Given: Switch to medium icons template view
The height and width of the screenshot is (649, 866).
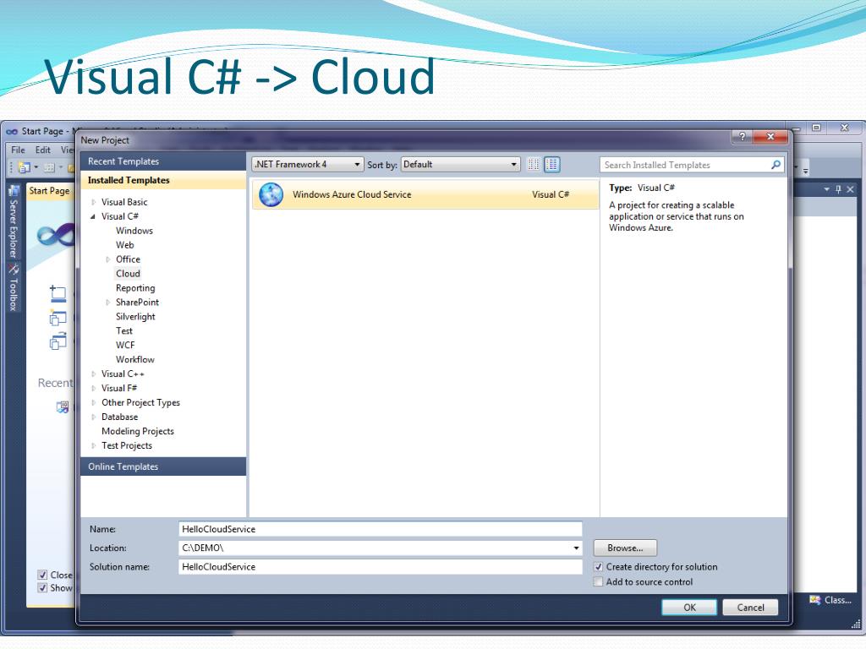Looking at the screenshot, I should coord(551,165).
